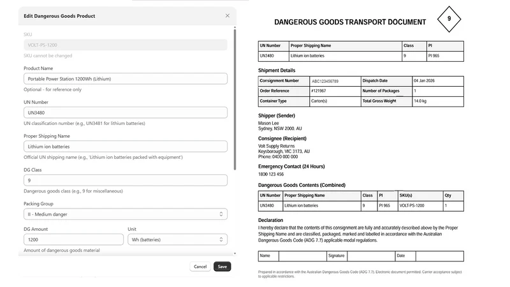Screen dimensions: 510x287
Task: Click the Container Type value Carton(s)
Action: (x=319, y=101)
